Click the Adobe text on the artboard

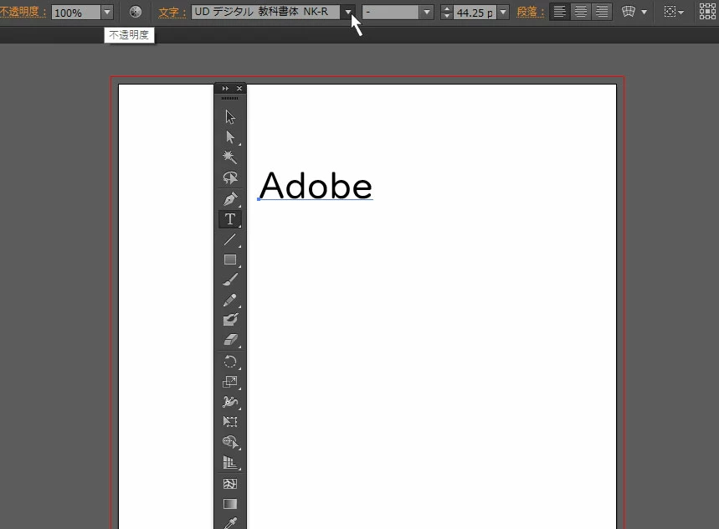(316, 185)
